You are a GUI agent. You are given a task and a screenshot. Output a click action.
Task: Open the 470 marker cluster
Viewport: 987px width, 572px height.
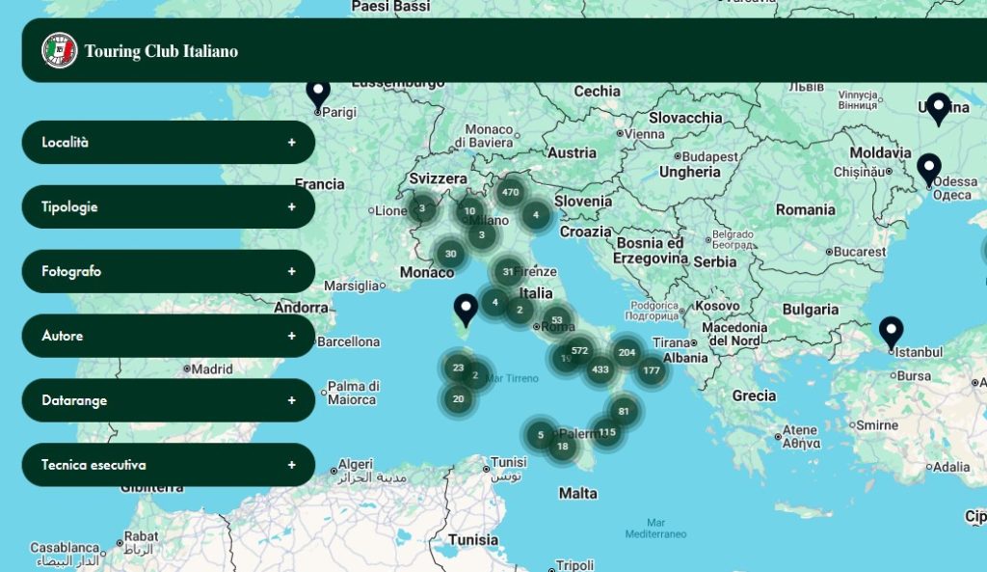pos(510,192)
